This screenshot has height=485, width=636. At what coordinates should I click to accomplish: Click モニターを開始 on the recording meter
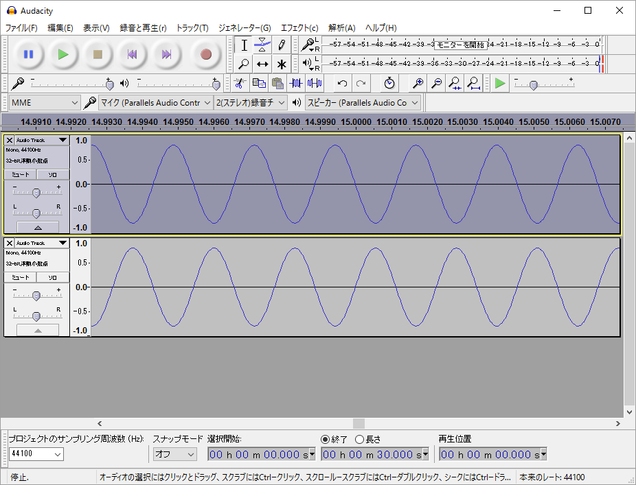click(x=460, y=45)
